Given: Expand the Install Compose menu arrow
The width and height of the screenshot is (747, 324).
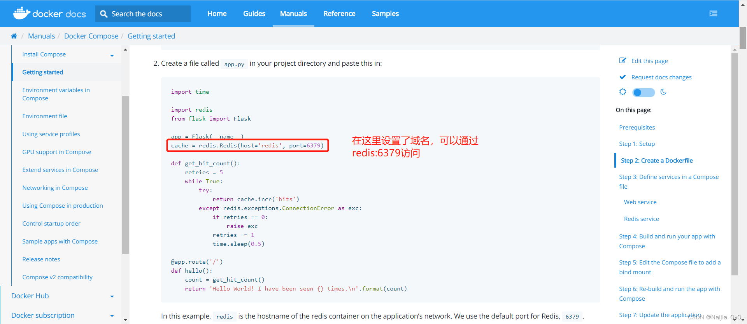Looking at the screenshot, I should pos(112,56).
